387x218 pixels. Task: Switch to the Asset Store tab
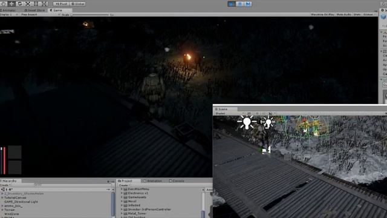35,10
